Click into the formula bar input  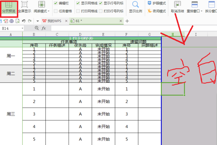point(134,28)
